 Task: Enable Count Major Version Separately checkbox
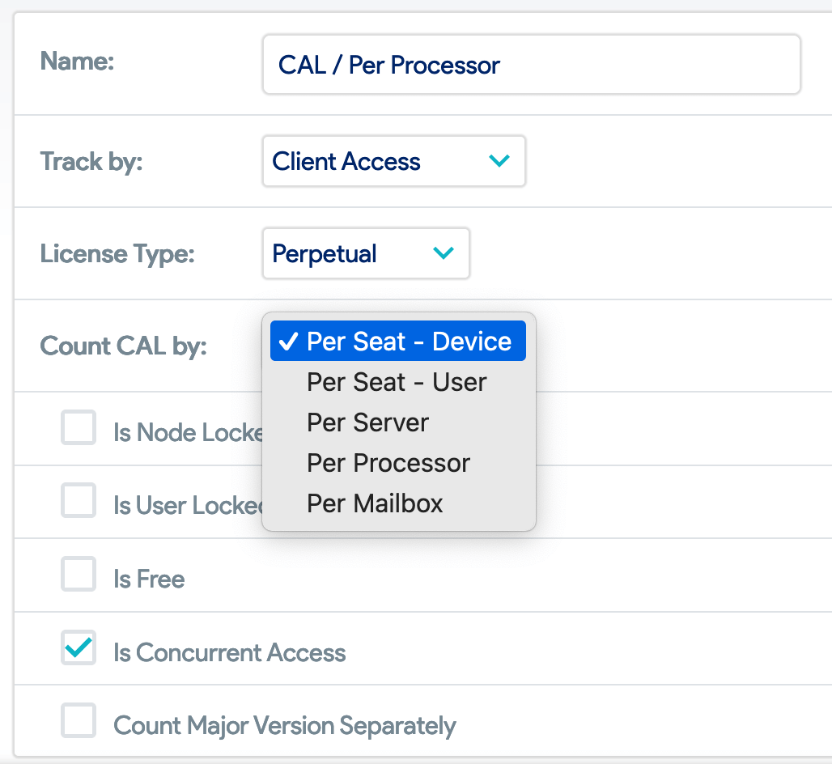pos(79,720)
